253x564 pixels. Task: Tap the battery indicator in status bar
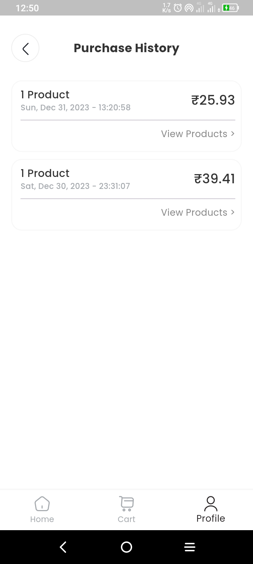click(231, 8)
